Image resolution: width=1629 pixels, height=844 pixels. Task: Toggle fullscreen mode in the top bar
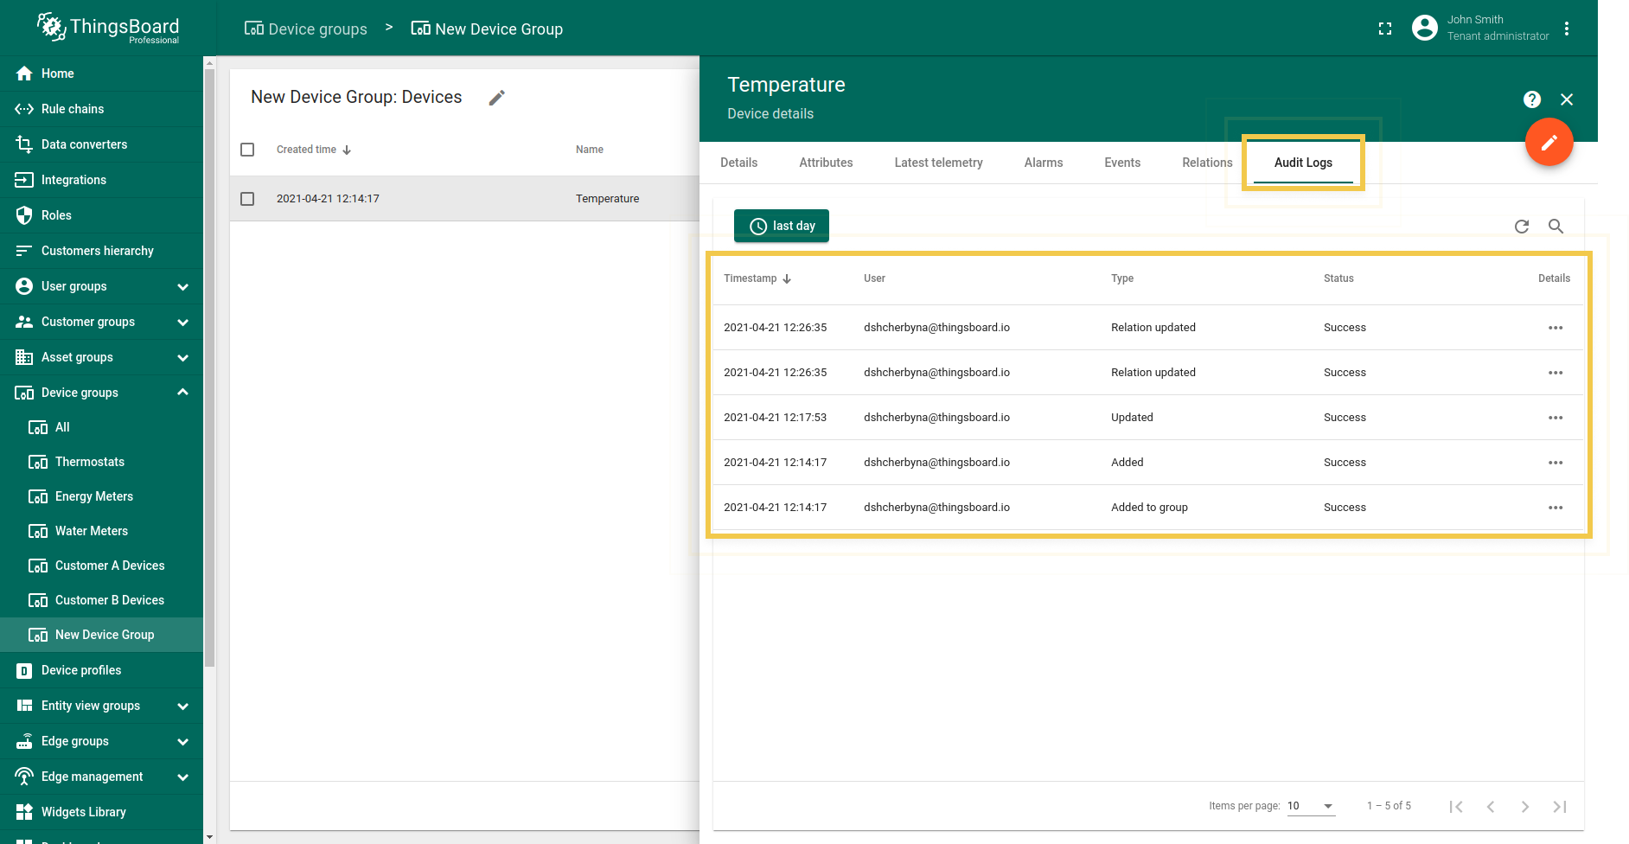coord(1384,29)
